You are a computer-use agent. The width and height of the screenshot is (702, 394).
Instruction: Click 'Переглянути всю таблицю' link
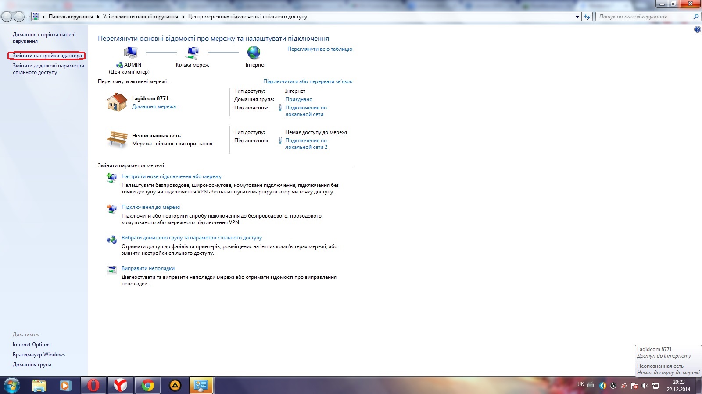(x=319, y=49)
